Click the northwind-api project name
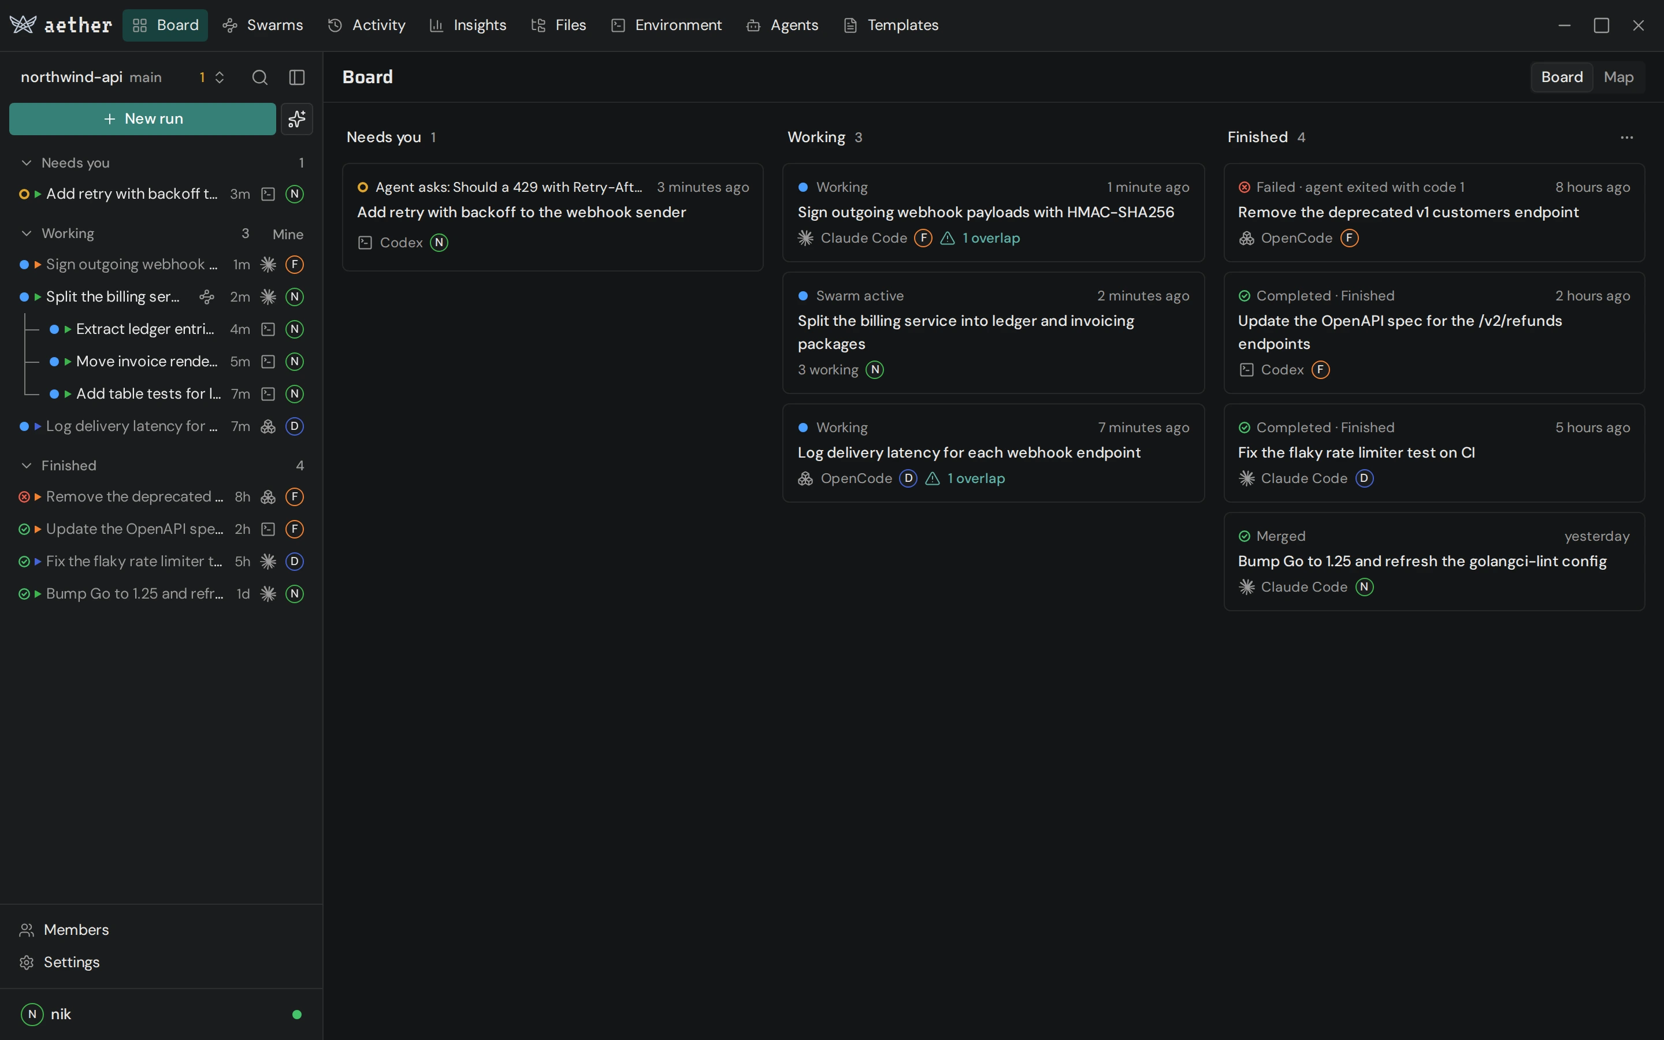Image resolution: width=1664 pixels, height=1040 pixels. 72,77
